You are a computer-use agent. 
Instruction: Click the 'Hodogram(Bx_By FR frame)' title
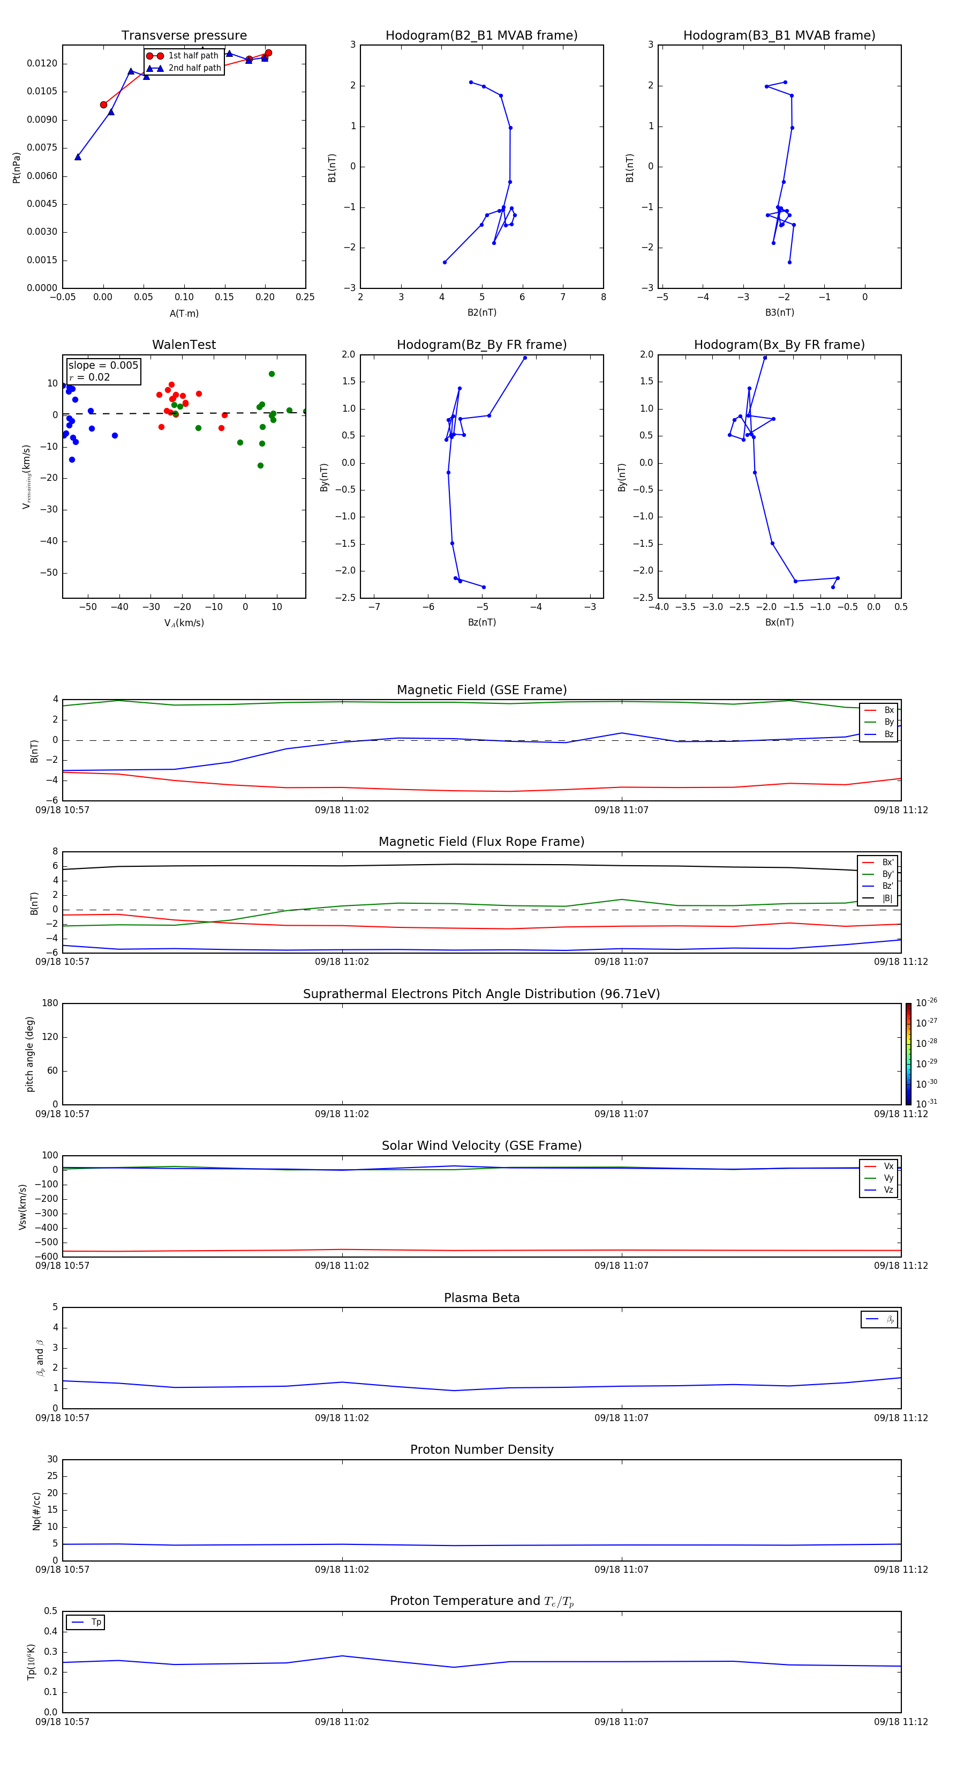[779, 345]
